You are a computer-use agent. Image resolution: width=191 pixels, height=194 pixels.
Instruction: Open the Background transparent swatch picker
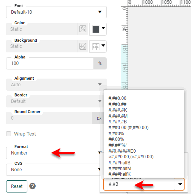coord(98,46)
